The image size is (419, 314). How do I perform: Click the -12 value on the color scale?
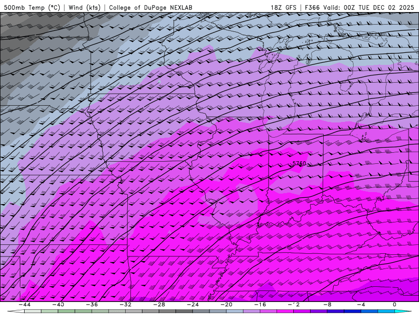pyautogui.click(x=294, y=305)
